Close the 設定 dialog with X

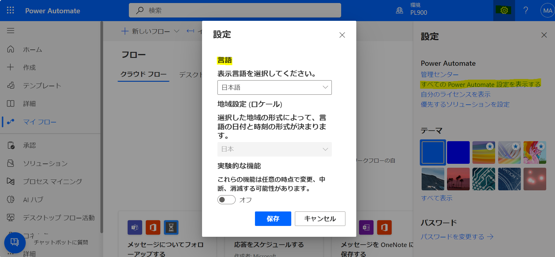pyautogui.click(x=342, y=35)
